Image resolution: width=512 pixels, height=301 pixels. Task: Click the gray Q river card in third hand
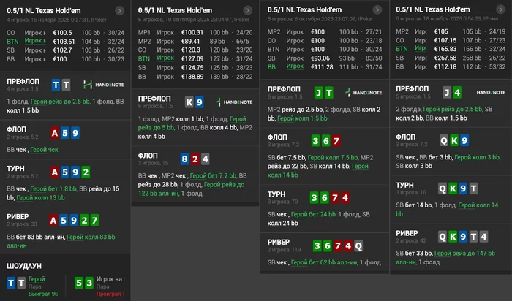(358, 245)
